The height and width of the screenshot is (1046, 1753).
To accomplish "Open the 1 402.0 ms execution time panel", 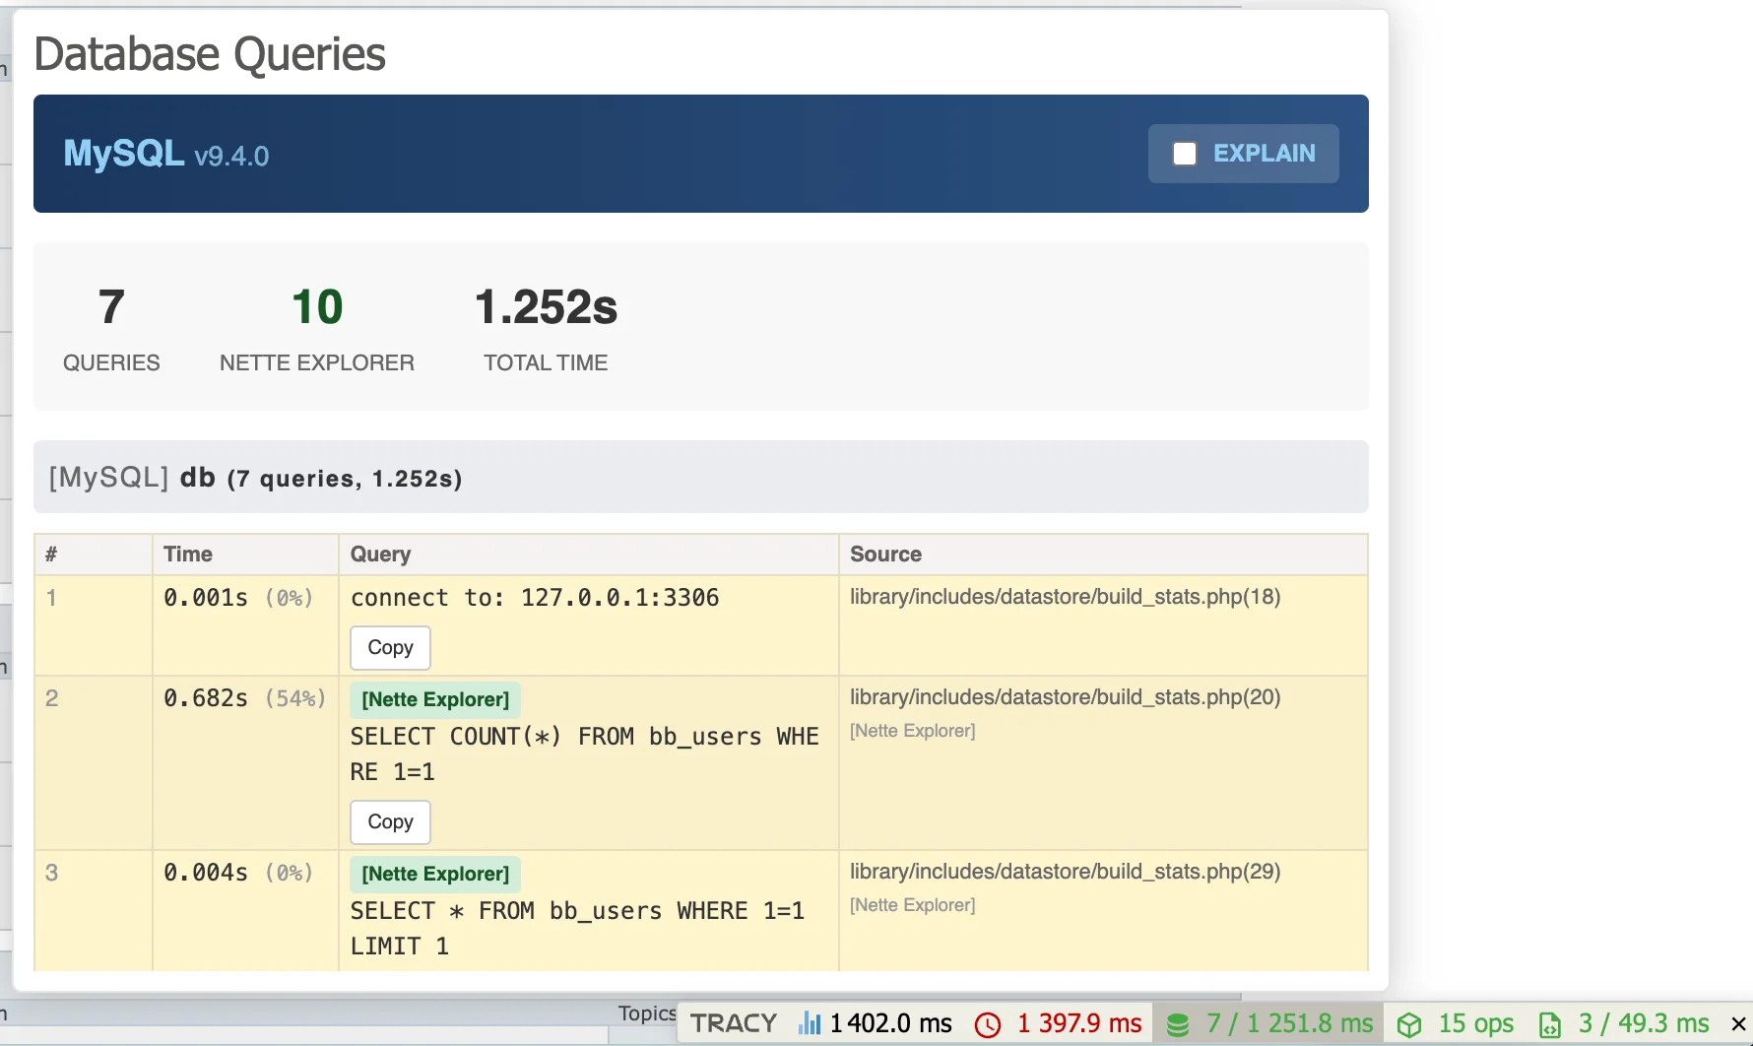I will tap(876, 1023).
